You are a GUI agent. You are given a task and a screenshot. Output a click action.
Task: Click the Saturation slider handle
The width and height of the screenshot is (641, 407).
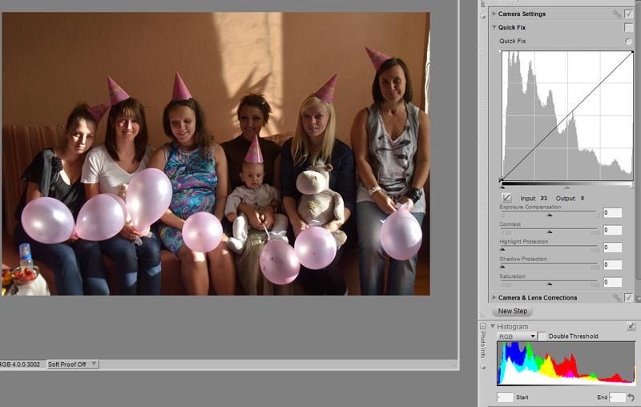550,284
